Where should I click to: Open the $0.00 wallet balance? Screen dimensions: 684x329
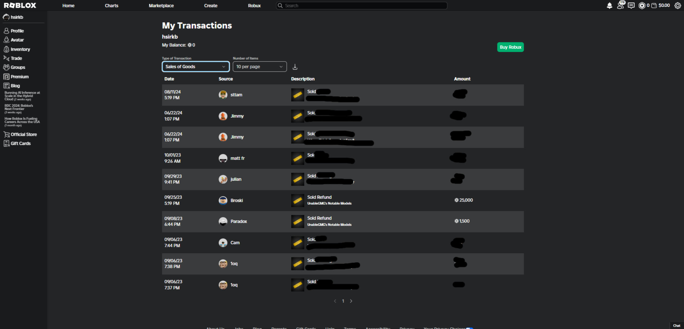point(660,5)
